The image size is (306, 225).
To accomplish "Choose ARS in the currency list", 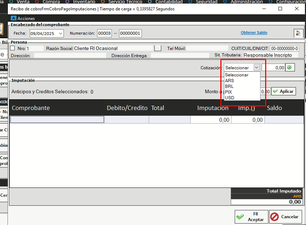I will pyautogui.click(x=229, y=81).
